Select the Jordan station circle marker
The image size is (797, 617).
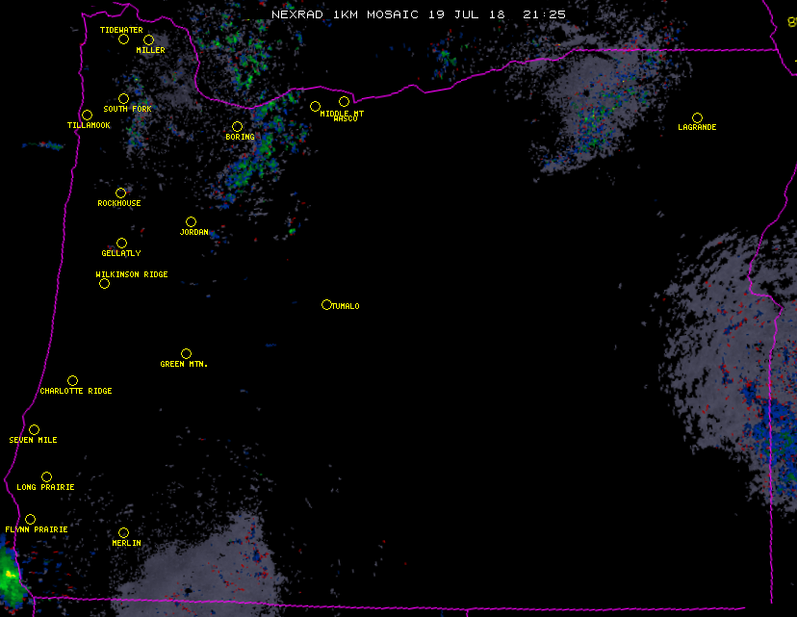click(191, 222)
